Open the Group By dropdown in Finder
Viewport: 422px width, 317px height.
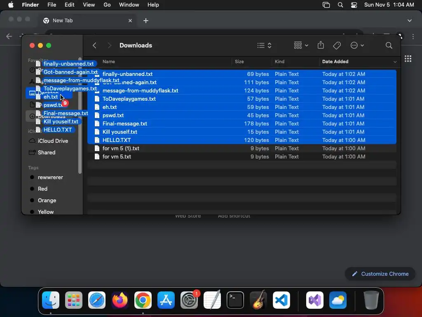[x=301, y=45]
